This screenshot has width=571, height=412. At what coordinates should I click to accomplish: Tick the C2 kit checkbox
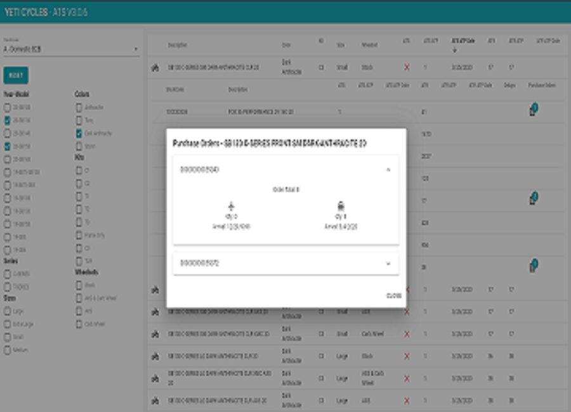pos(79,183)
